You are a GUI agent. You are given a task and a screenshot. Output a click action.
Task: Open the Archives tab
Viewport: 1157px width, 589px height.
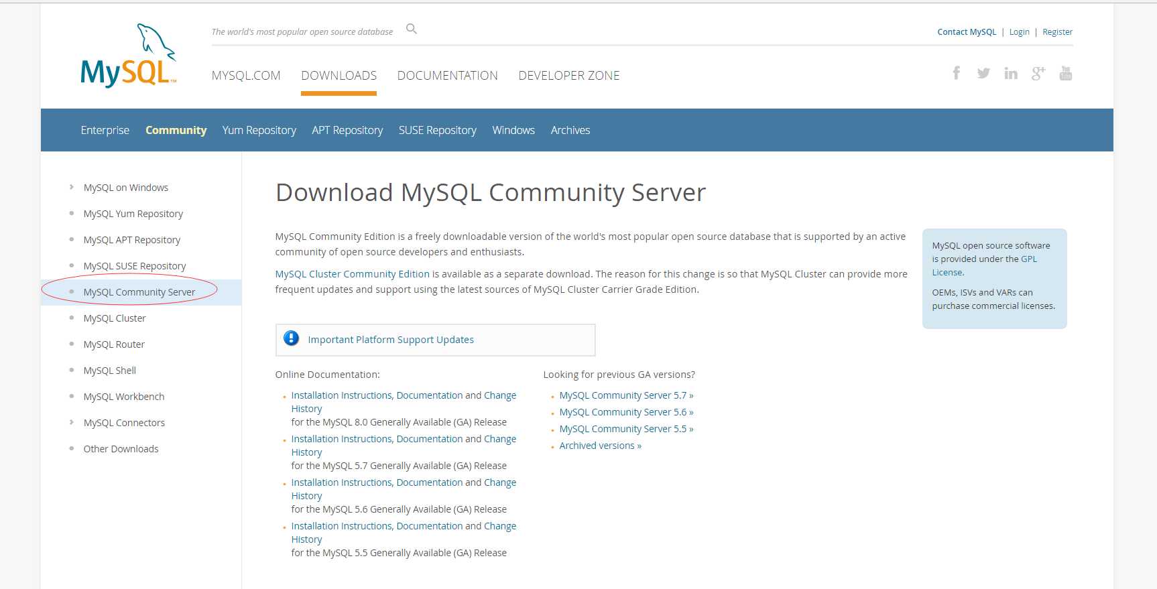pyautogui.click(x=570, y=130)
